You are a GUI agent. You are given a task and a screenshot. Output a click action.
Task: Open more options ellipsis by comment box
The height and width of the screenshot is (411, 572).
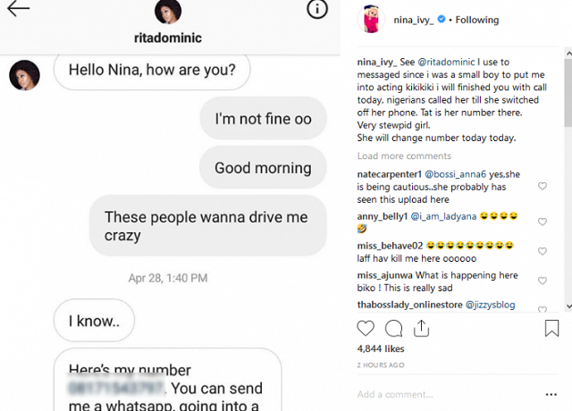(551, 394)
